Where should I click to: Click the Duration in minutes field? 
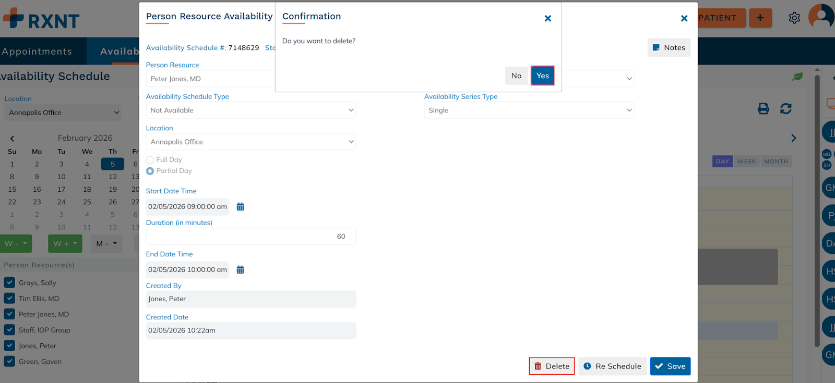pyautogui.click(x=250, y=237)
